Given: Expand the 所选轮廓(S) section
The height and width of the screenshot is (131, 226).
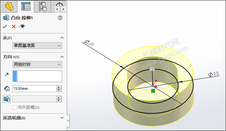Looking at the screenshot, I should (x=62, y=118).
